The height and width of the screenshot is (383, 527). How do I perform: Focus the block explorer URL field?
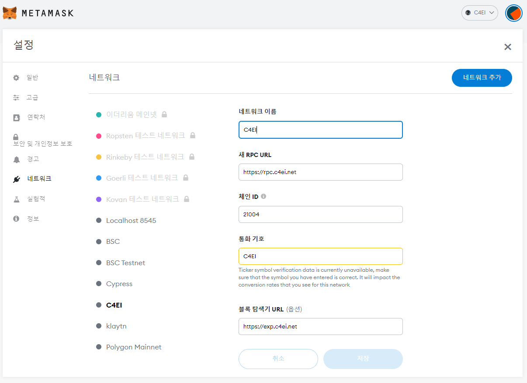(x=320, y=326)
